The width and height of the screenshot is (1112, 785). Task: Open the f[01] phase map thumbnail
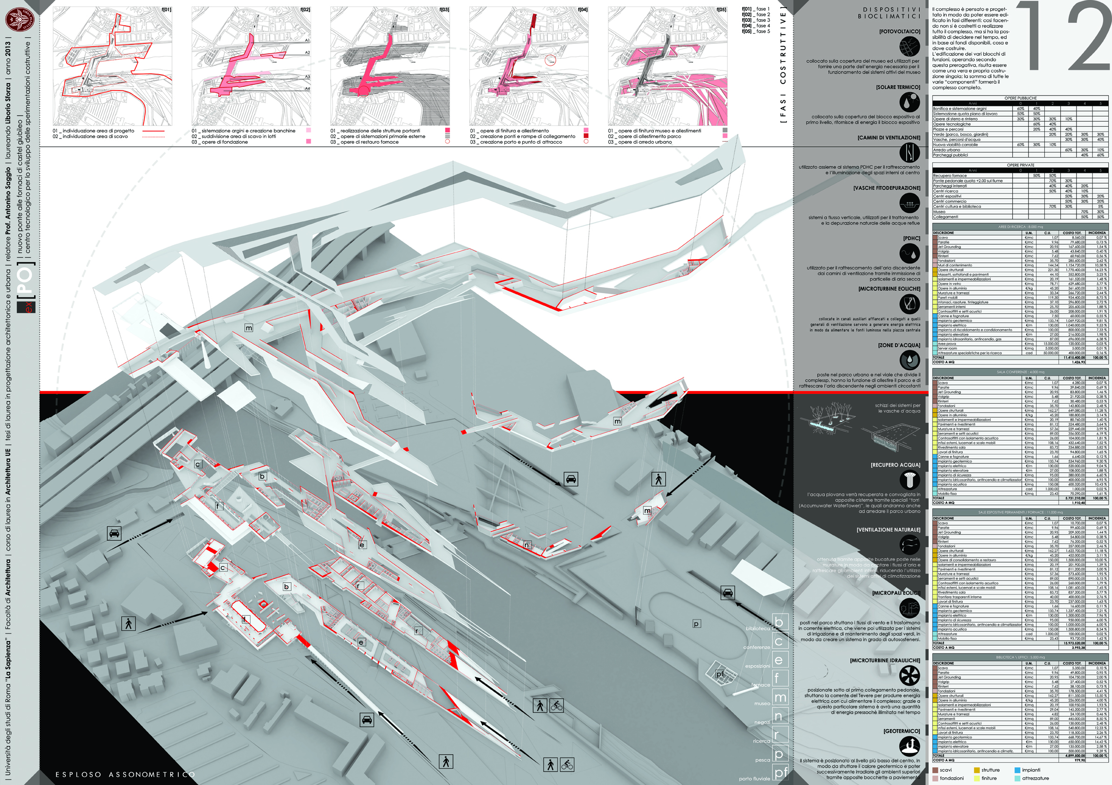[x=112, y=66]
